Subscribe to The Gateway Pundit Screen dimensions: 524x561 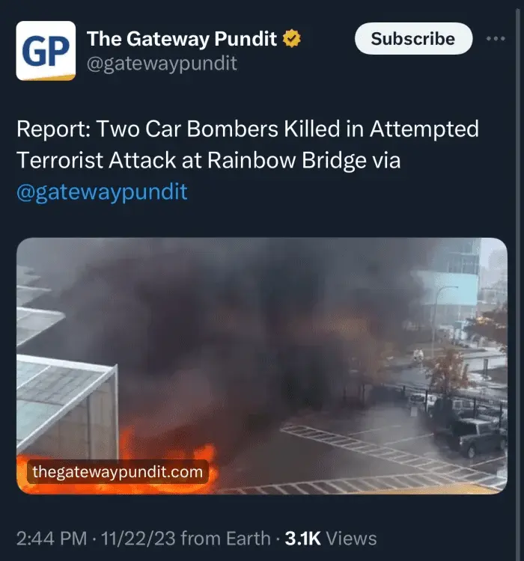tap(413, 38)
